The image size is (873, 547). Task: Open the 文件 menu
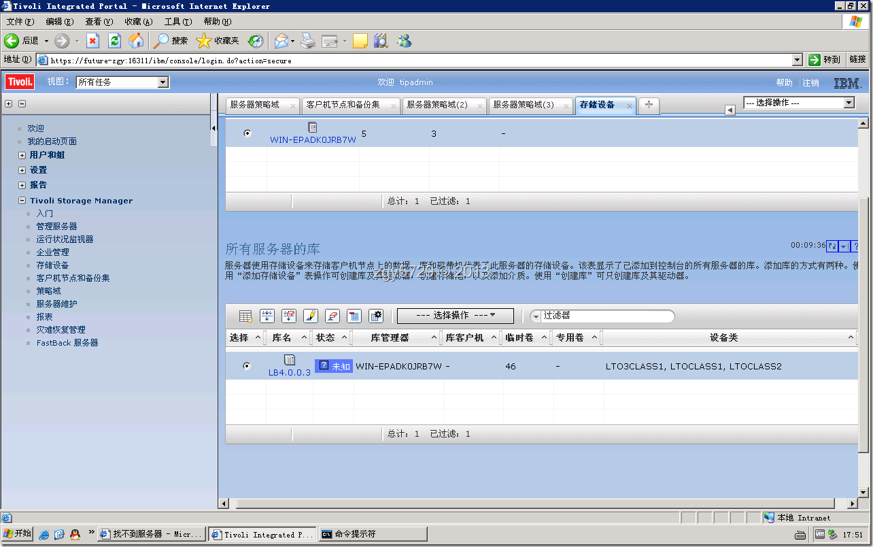pos(20,22)
